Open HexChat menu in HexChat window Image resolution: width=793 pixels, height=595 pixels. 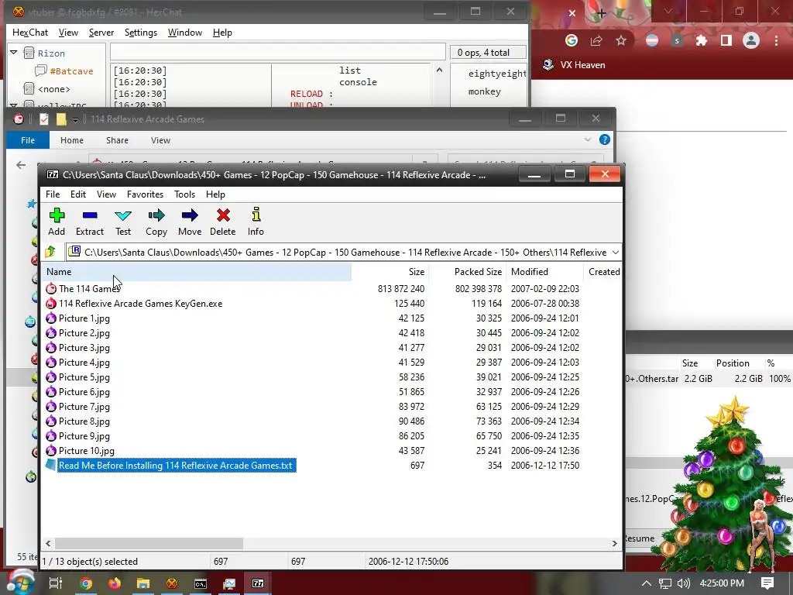point(30,33)
